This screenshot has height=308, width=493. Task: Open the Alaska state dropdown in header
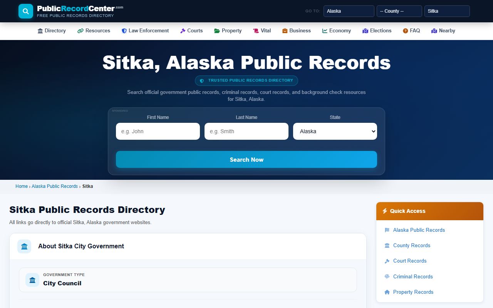coord(349,11)
